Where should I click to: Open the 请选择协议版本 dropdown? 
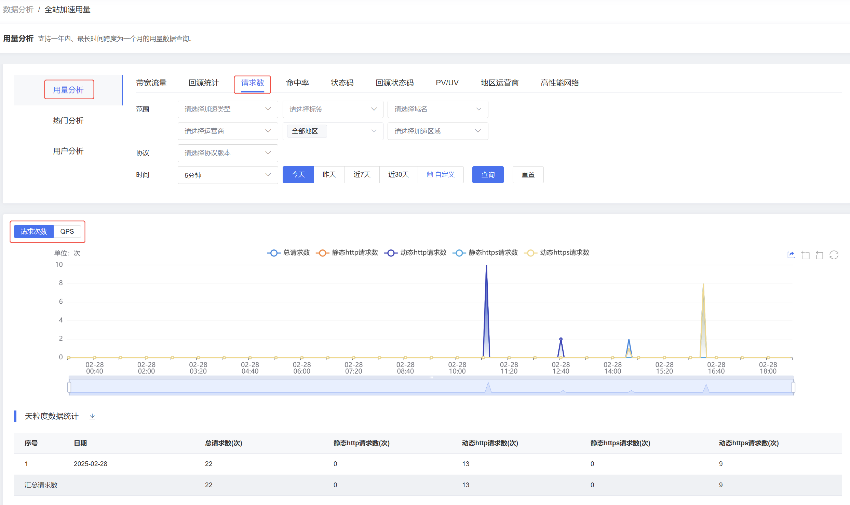click(228, 153)
